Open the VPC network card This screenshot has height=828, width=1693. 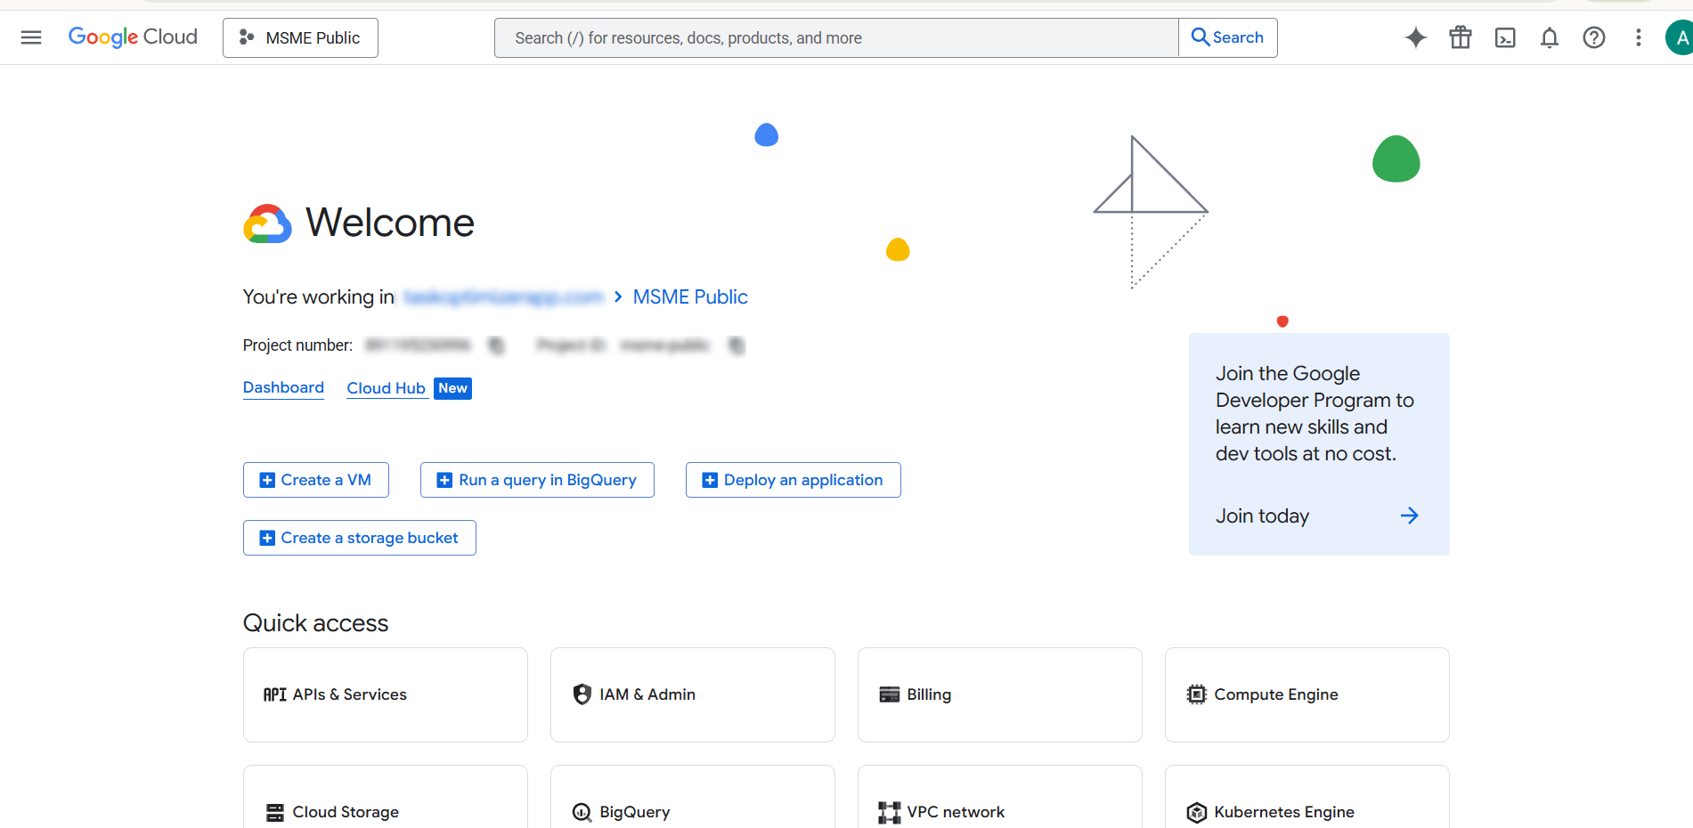[1000, 797]
